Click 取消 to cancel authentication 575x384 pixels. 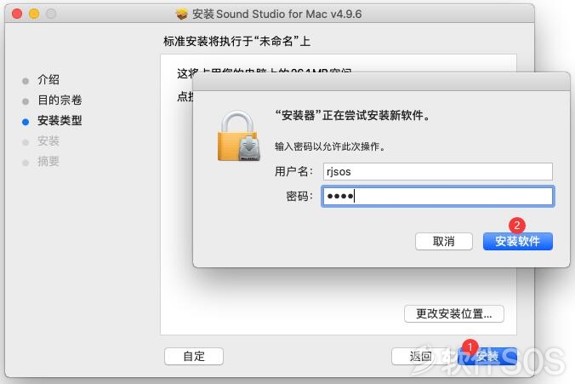[444, 241]
